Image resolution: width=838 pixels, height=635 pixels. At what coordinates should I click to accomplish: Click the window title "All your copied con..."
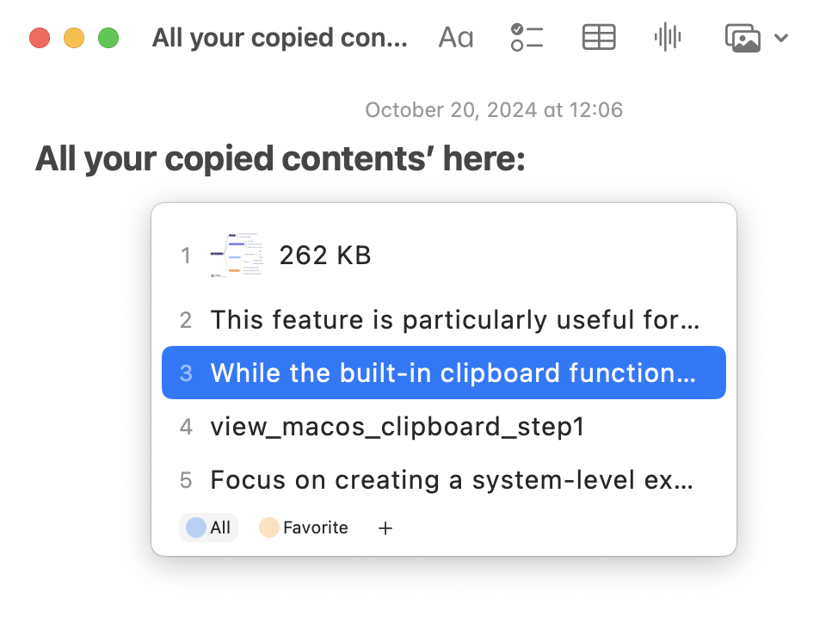click(280, 38)
